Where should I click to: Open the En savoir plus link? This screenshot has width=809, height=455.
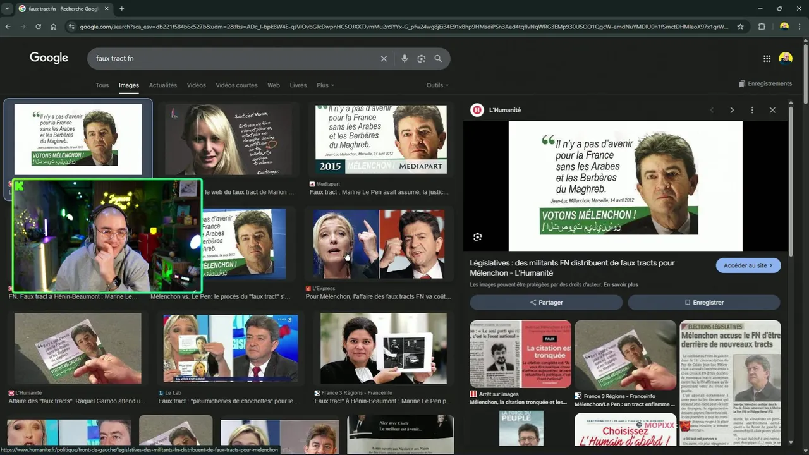(x=621, y=285)
